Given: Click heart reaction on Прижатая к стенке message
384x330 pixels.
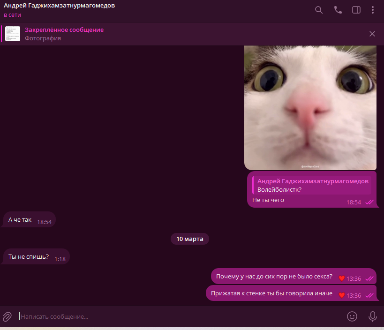Looking at the screenshot, I should click(342, 295).
